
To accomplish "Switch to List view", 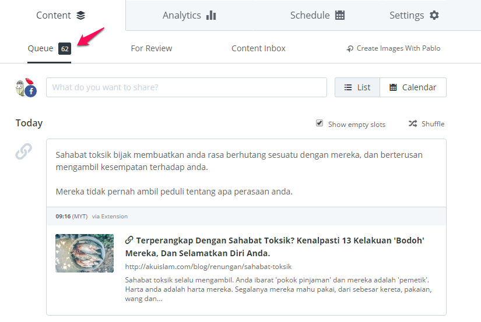I will click(357, 87).
